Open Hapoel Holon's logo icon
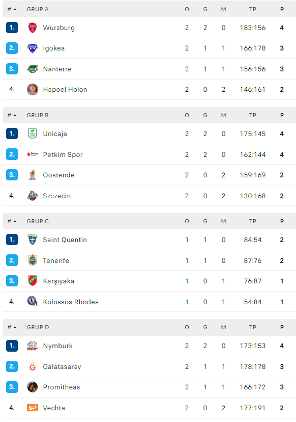The height and width of the screenshot is (422, 296). tap(33, 89)
